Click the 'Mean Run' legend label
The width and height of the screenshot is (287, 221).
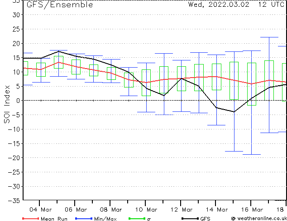[54, 219]
